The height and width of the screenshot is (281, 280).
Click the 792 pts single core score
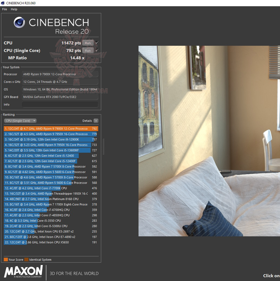click(x=73, y=51)
